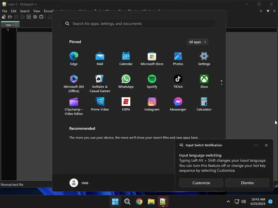Open Messenger app
Image resolution: width=278 pixels, height=208 pixels.
[178, 104]
